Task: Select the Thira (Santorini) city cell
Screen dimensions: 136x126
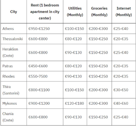Action: pos(14,90)
